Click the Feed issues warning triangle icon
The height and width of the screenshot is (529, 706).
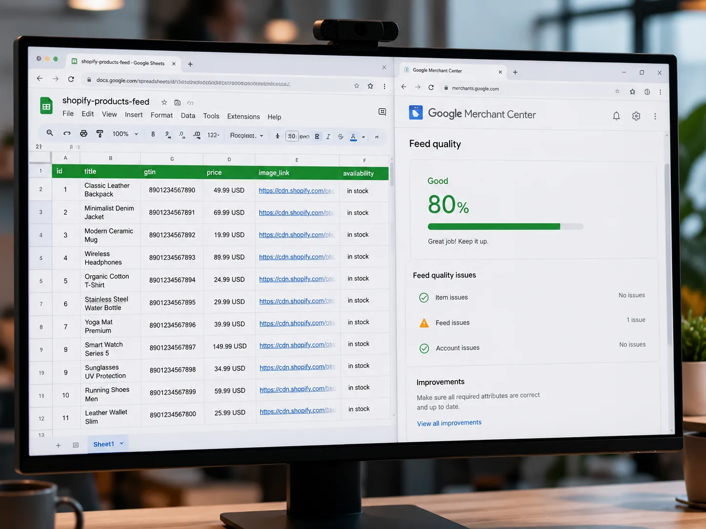pyautogui.click(x=424, y=323)
